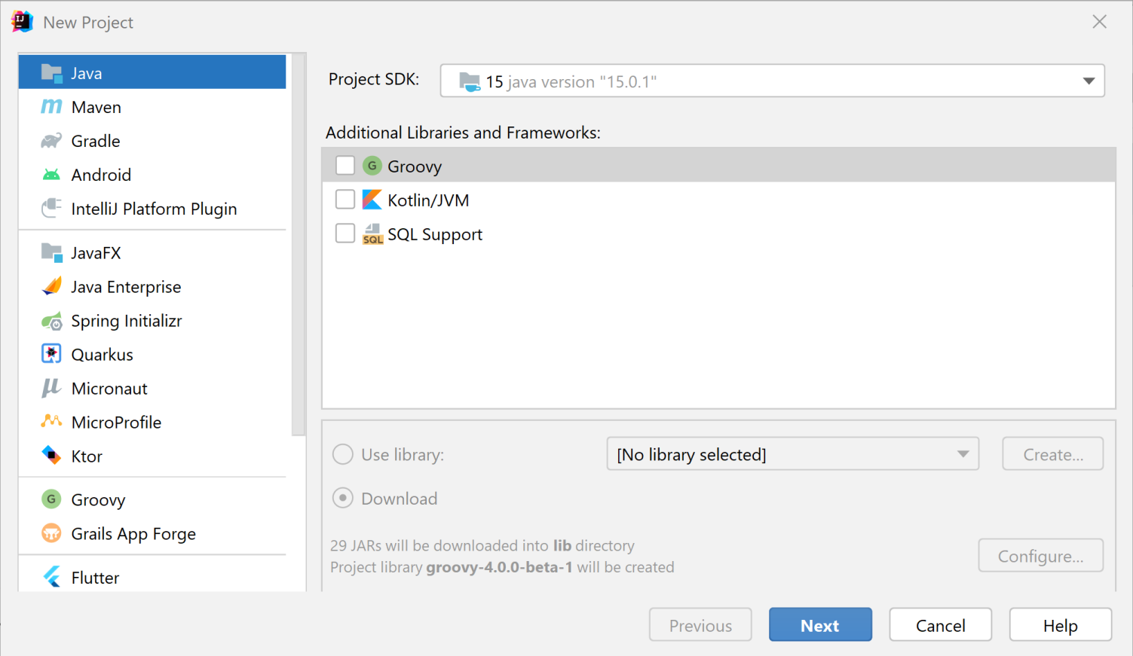
Task: Click the Cancel button
Action: [940, 625]
